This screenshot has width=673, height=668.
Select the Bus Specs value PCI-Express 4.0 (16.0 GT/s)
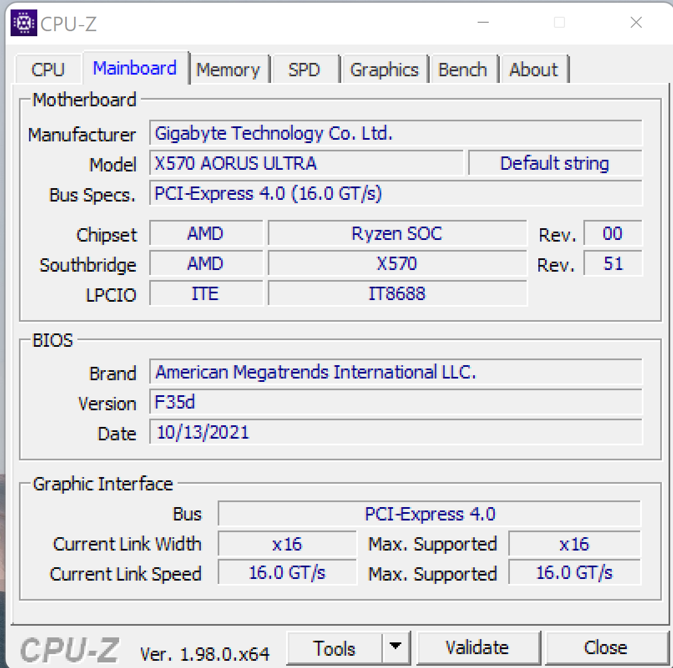click(x=396, y=194)
